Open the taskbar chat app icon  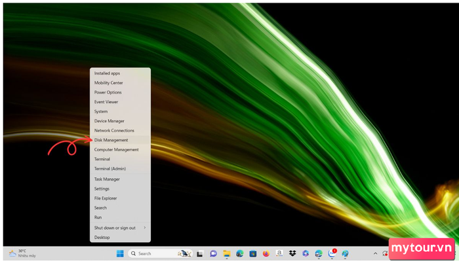213,253
